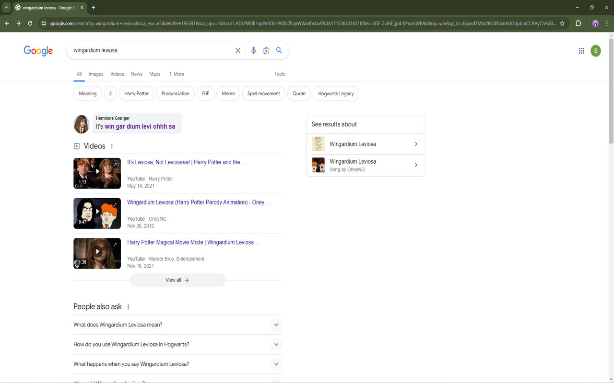Open the More search filters dropdown
The height and width of the screenshot is (383, 614).
pos(176,74)
